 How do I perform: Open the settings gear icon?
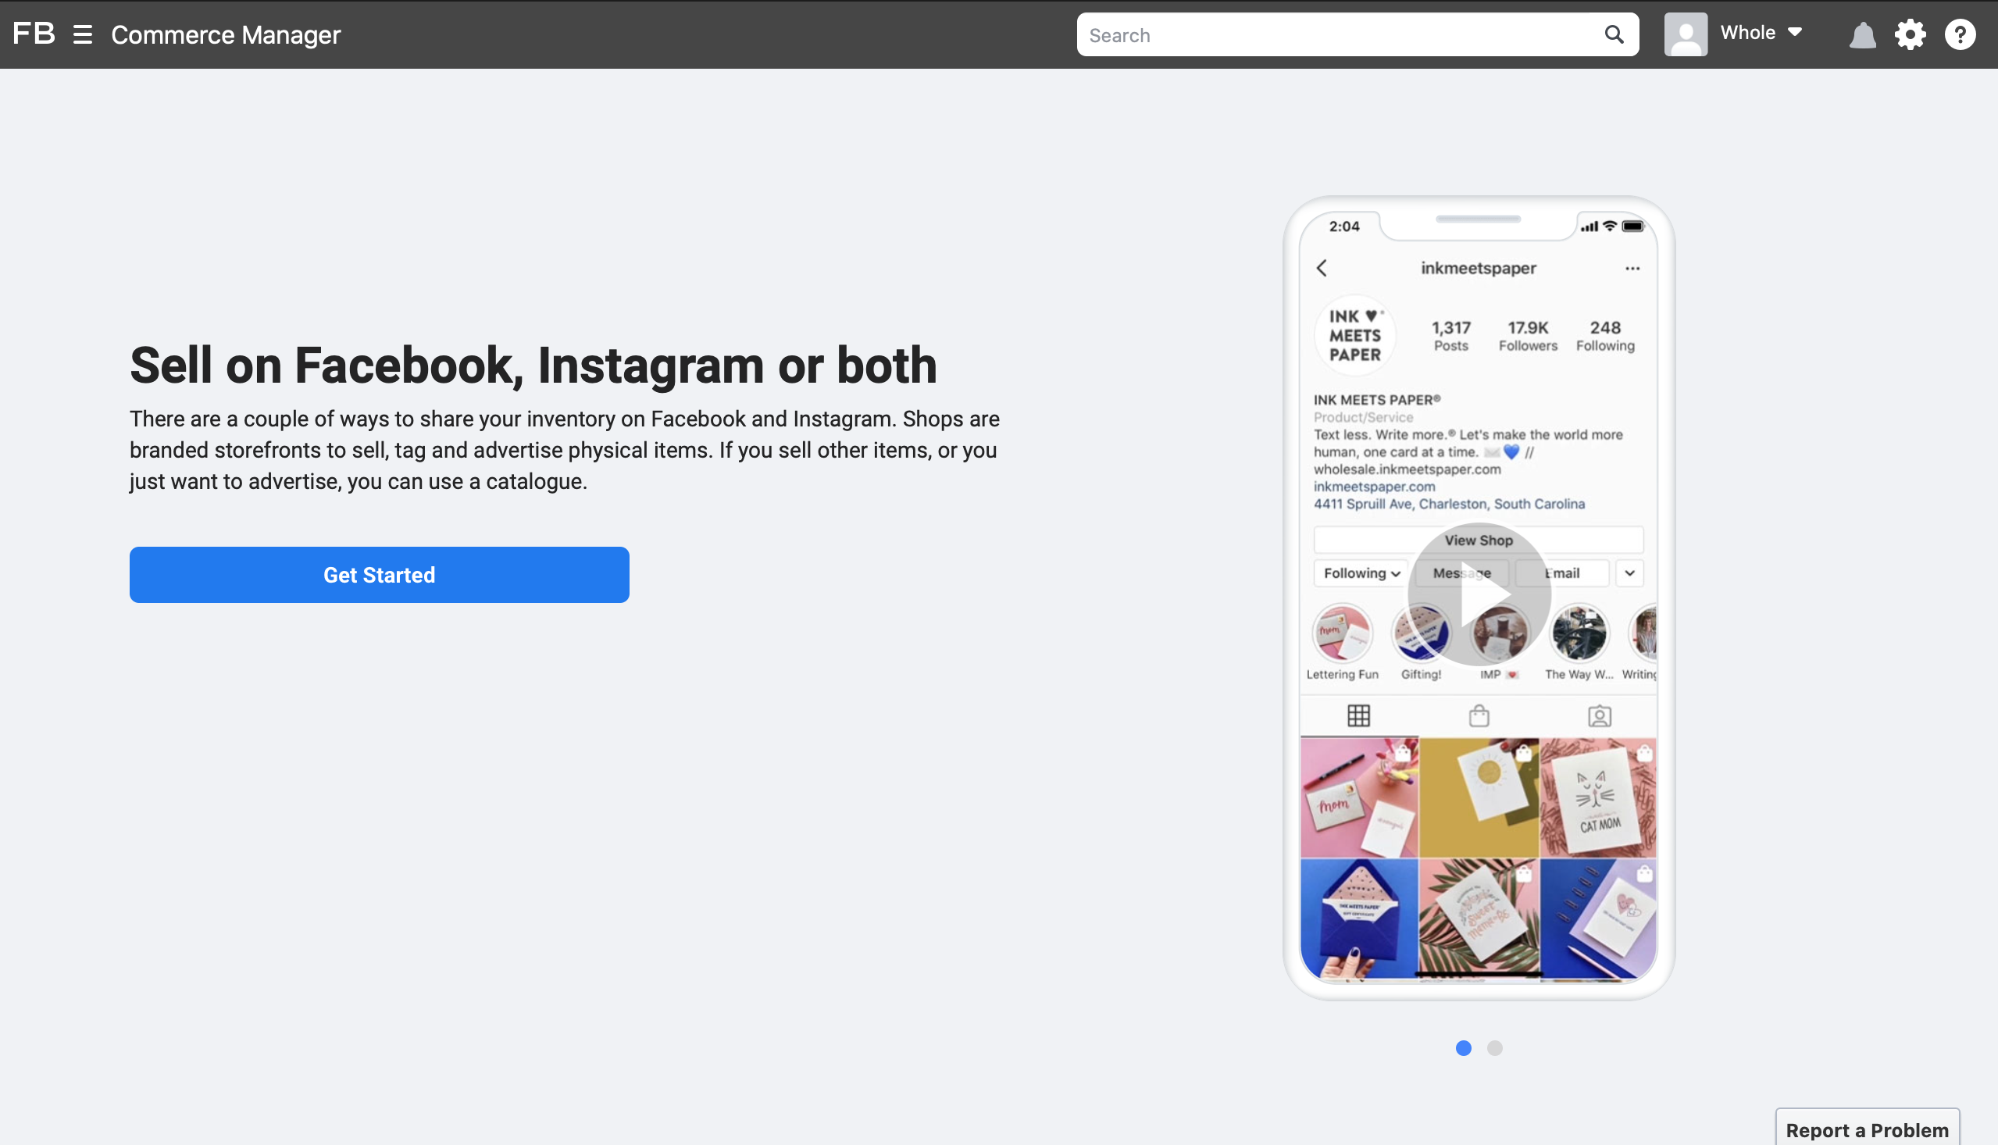tap(1911, 33)
